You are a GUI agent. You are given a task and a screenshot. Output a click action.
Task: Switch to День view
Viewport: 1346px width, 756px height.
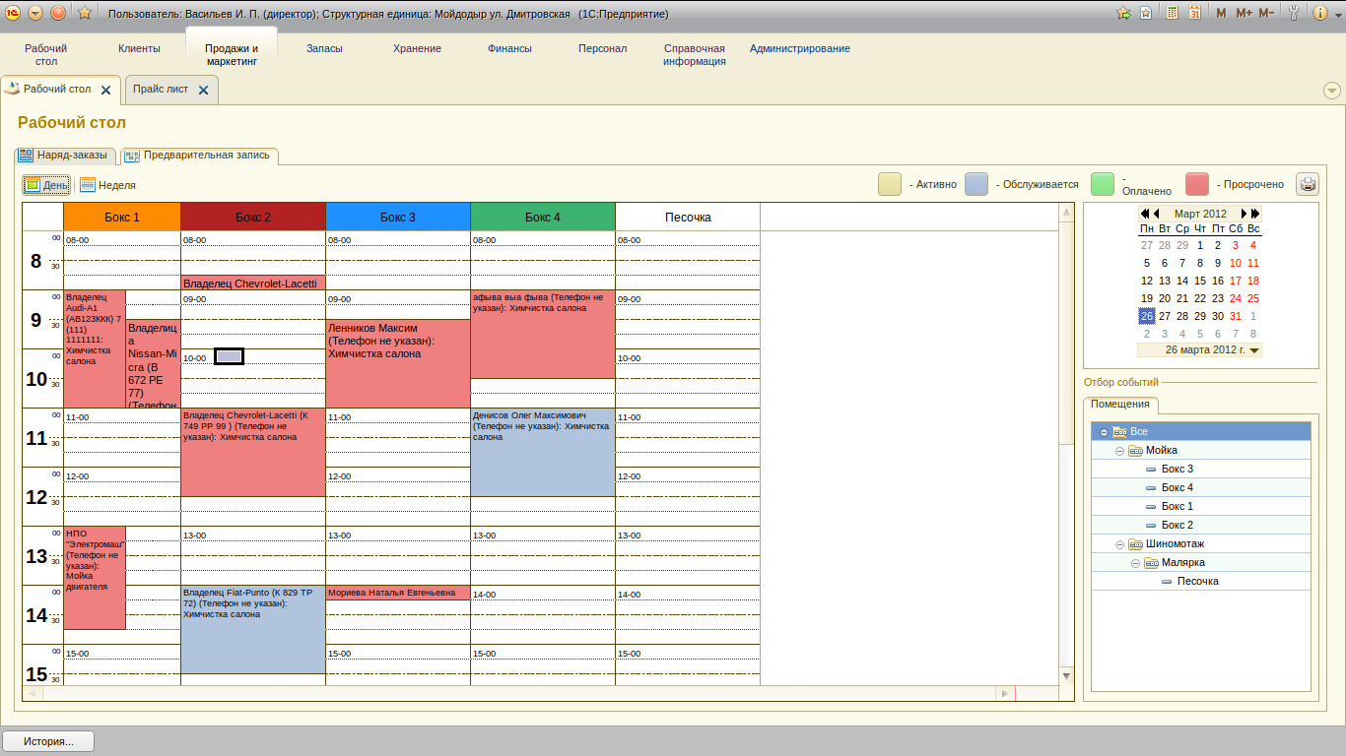click(x=46, y=184)
